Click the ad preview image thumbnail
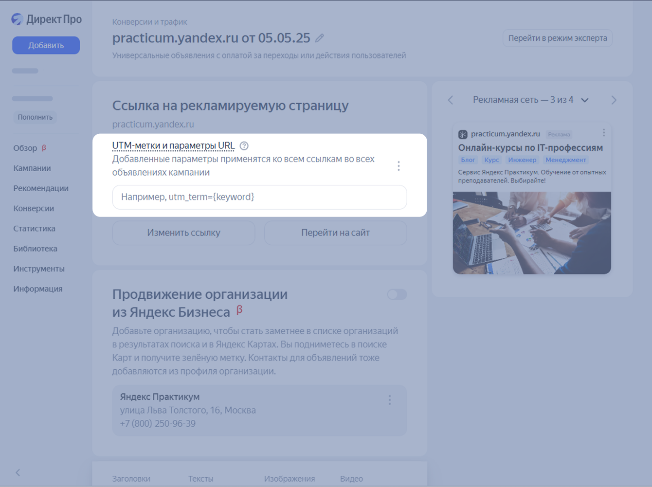Viewport: 652px width, 487px height. click(x=532, y=233)
